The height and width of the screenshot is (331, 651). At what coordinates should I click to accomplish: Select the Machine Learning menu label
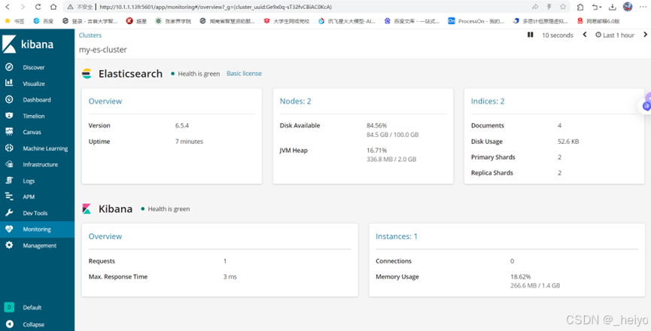(45, 148)
